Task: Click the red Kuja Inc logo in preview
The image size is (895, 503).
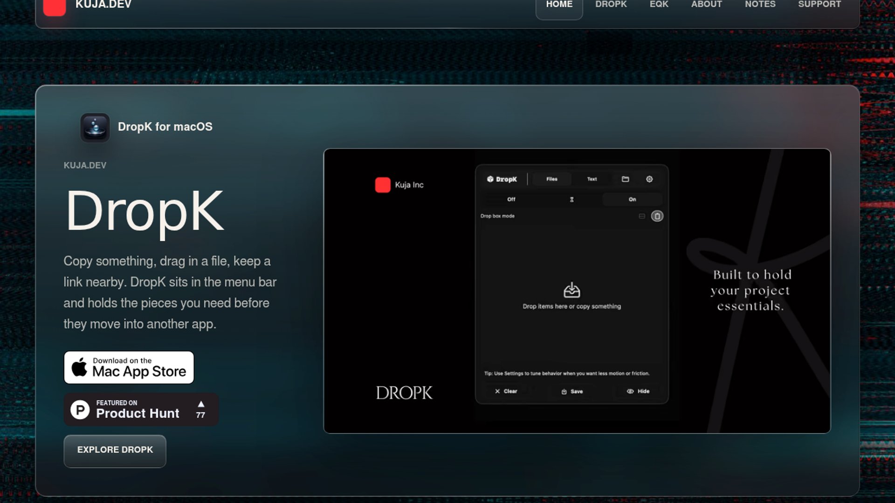Action: click(x=383, y=185)
